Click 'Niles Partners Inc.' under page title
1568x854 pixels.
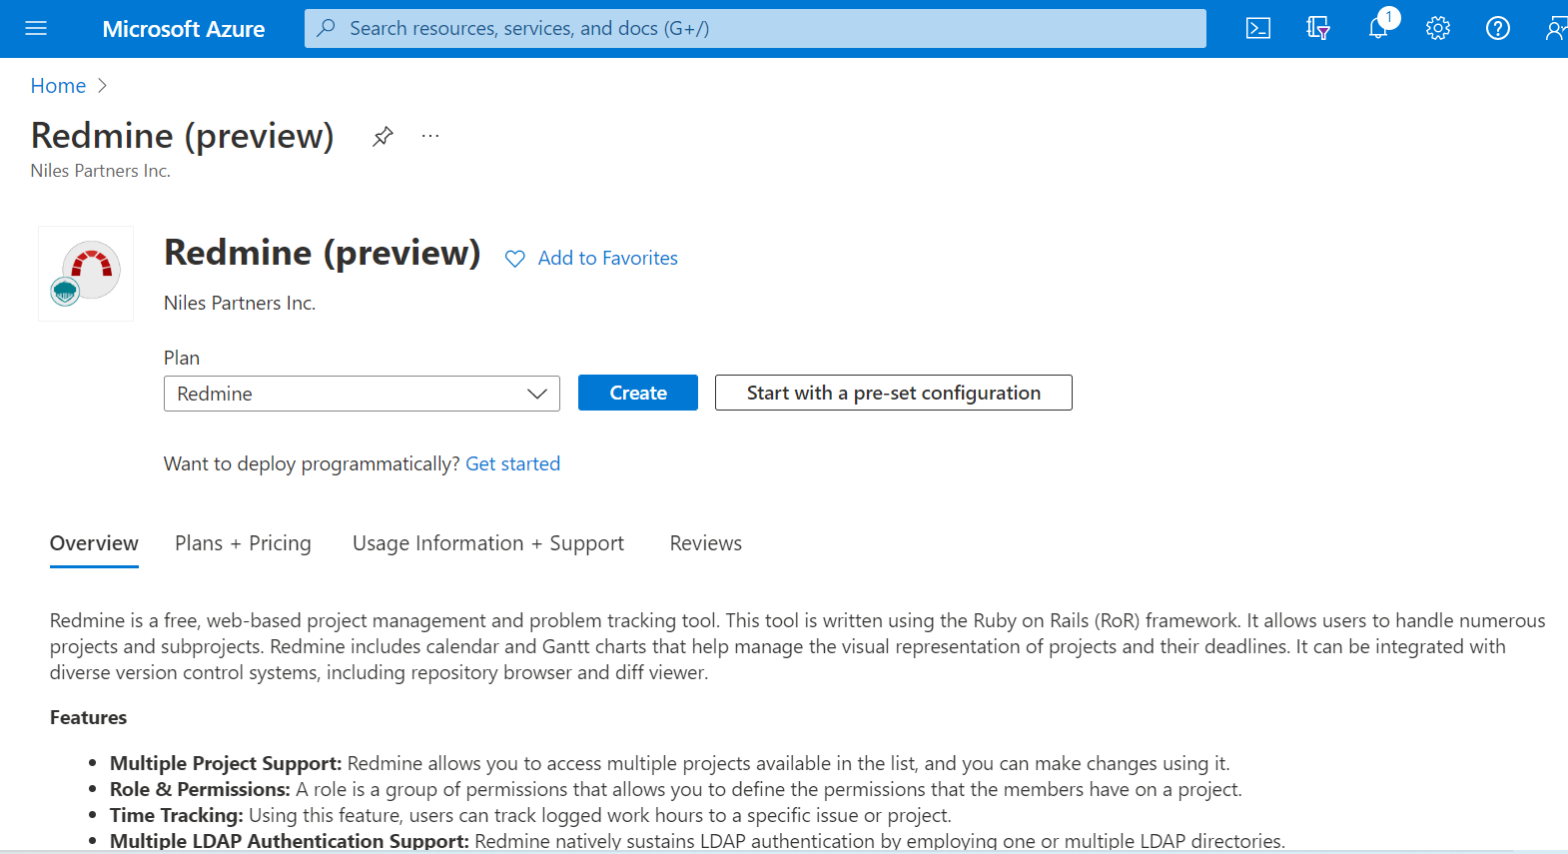pos(100,171)
